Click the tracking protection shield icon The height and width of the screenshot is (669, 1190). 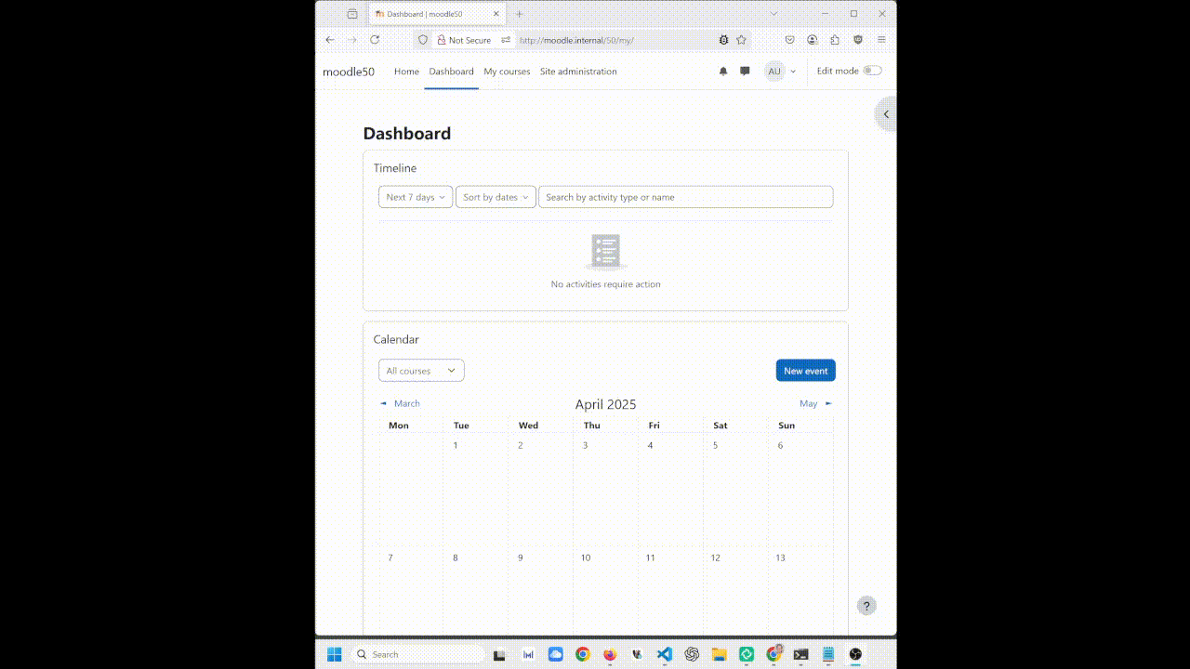click(423, 40)
